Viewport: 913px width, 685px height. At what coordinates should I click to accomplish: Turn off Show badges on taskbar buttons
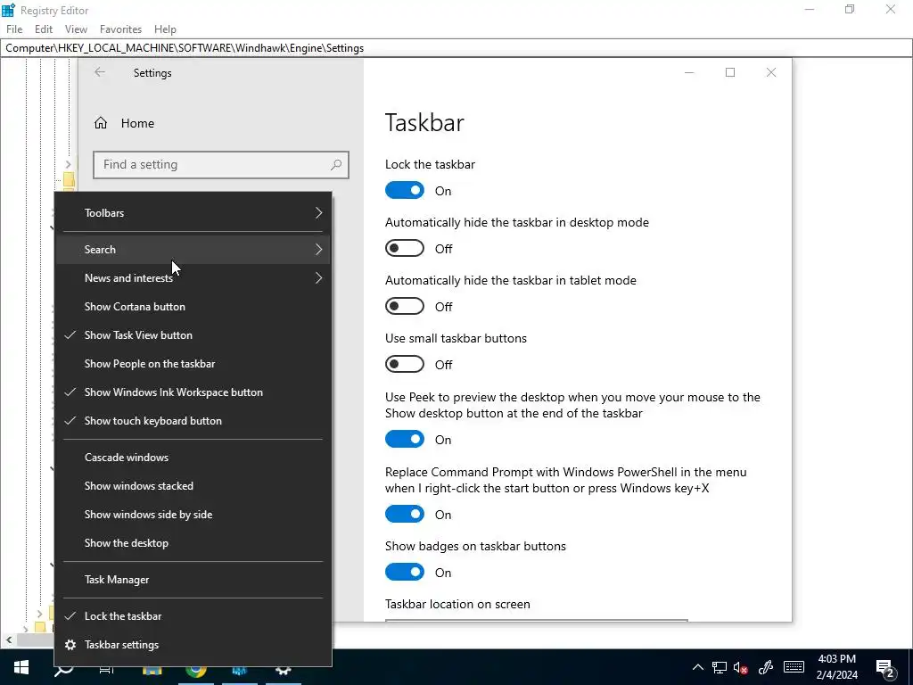(405, 572)
